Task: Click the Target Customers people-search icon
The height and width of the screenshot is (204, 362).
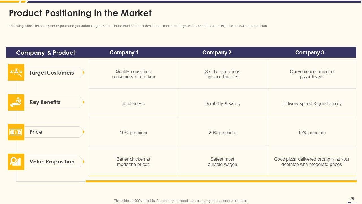Action: tap(16, 73)
